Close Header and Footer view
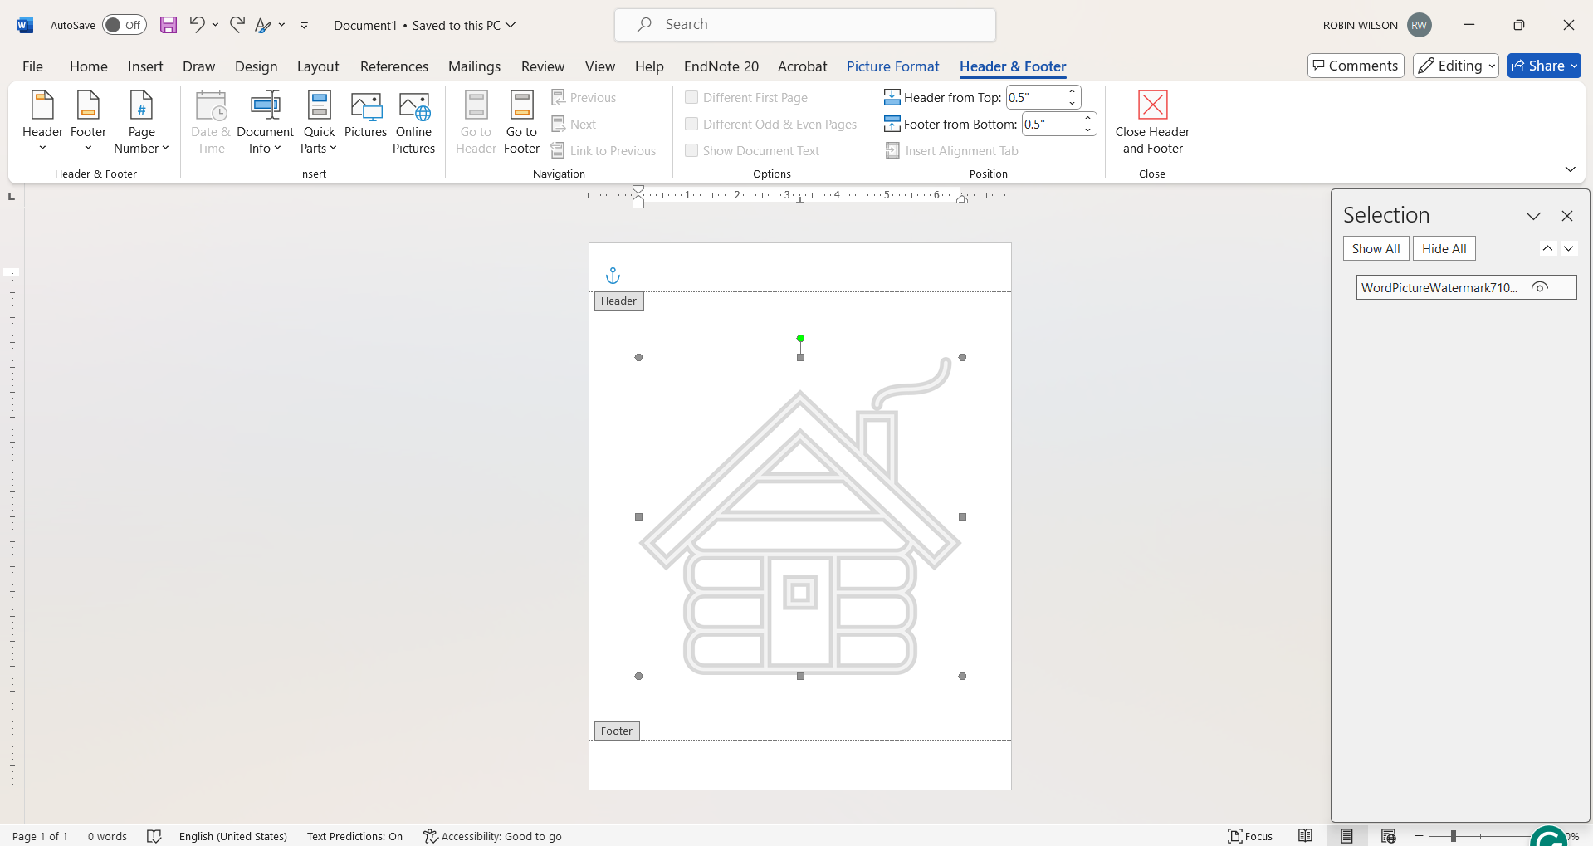1593x846 pixels. pyautogui.click(x=1151, y=123)
